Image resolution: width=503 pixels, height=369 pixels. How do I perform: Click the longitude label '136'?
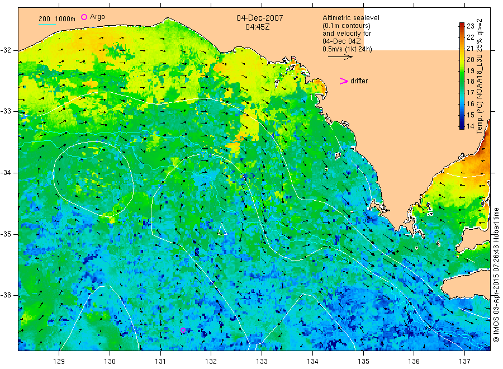[414, 362]
